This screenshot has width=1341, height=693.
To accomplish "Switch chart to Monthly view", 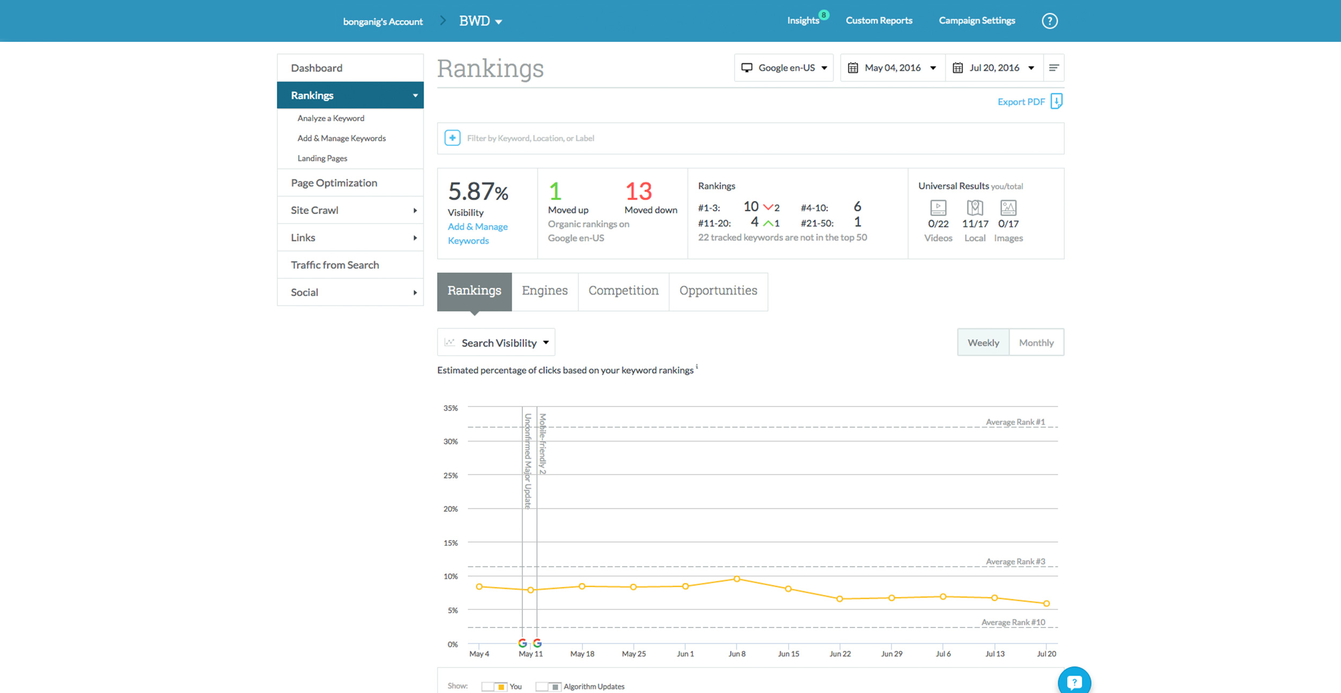I will 1036,342.
